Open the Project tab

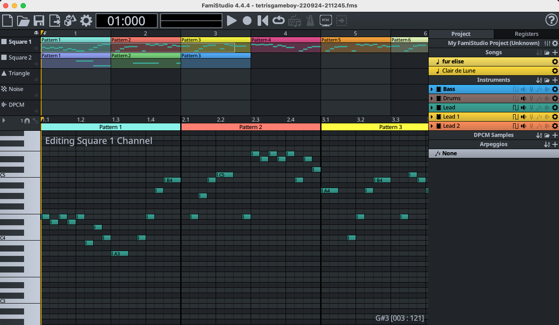point(461,34)
